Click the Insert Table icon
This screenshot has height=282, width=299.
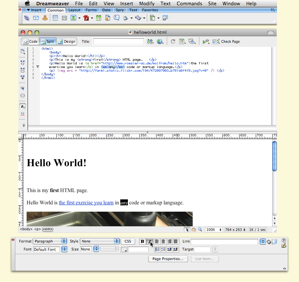click(55, 18)
